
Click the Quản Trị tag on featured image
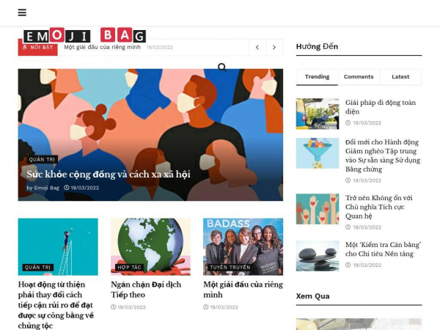point(42,159)
